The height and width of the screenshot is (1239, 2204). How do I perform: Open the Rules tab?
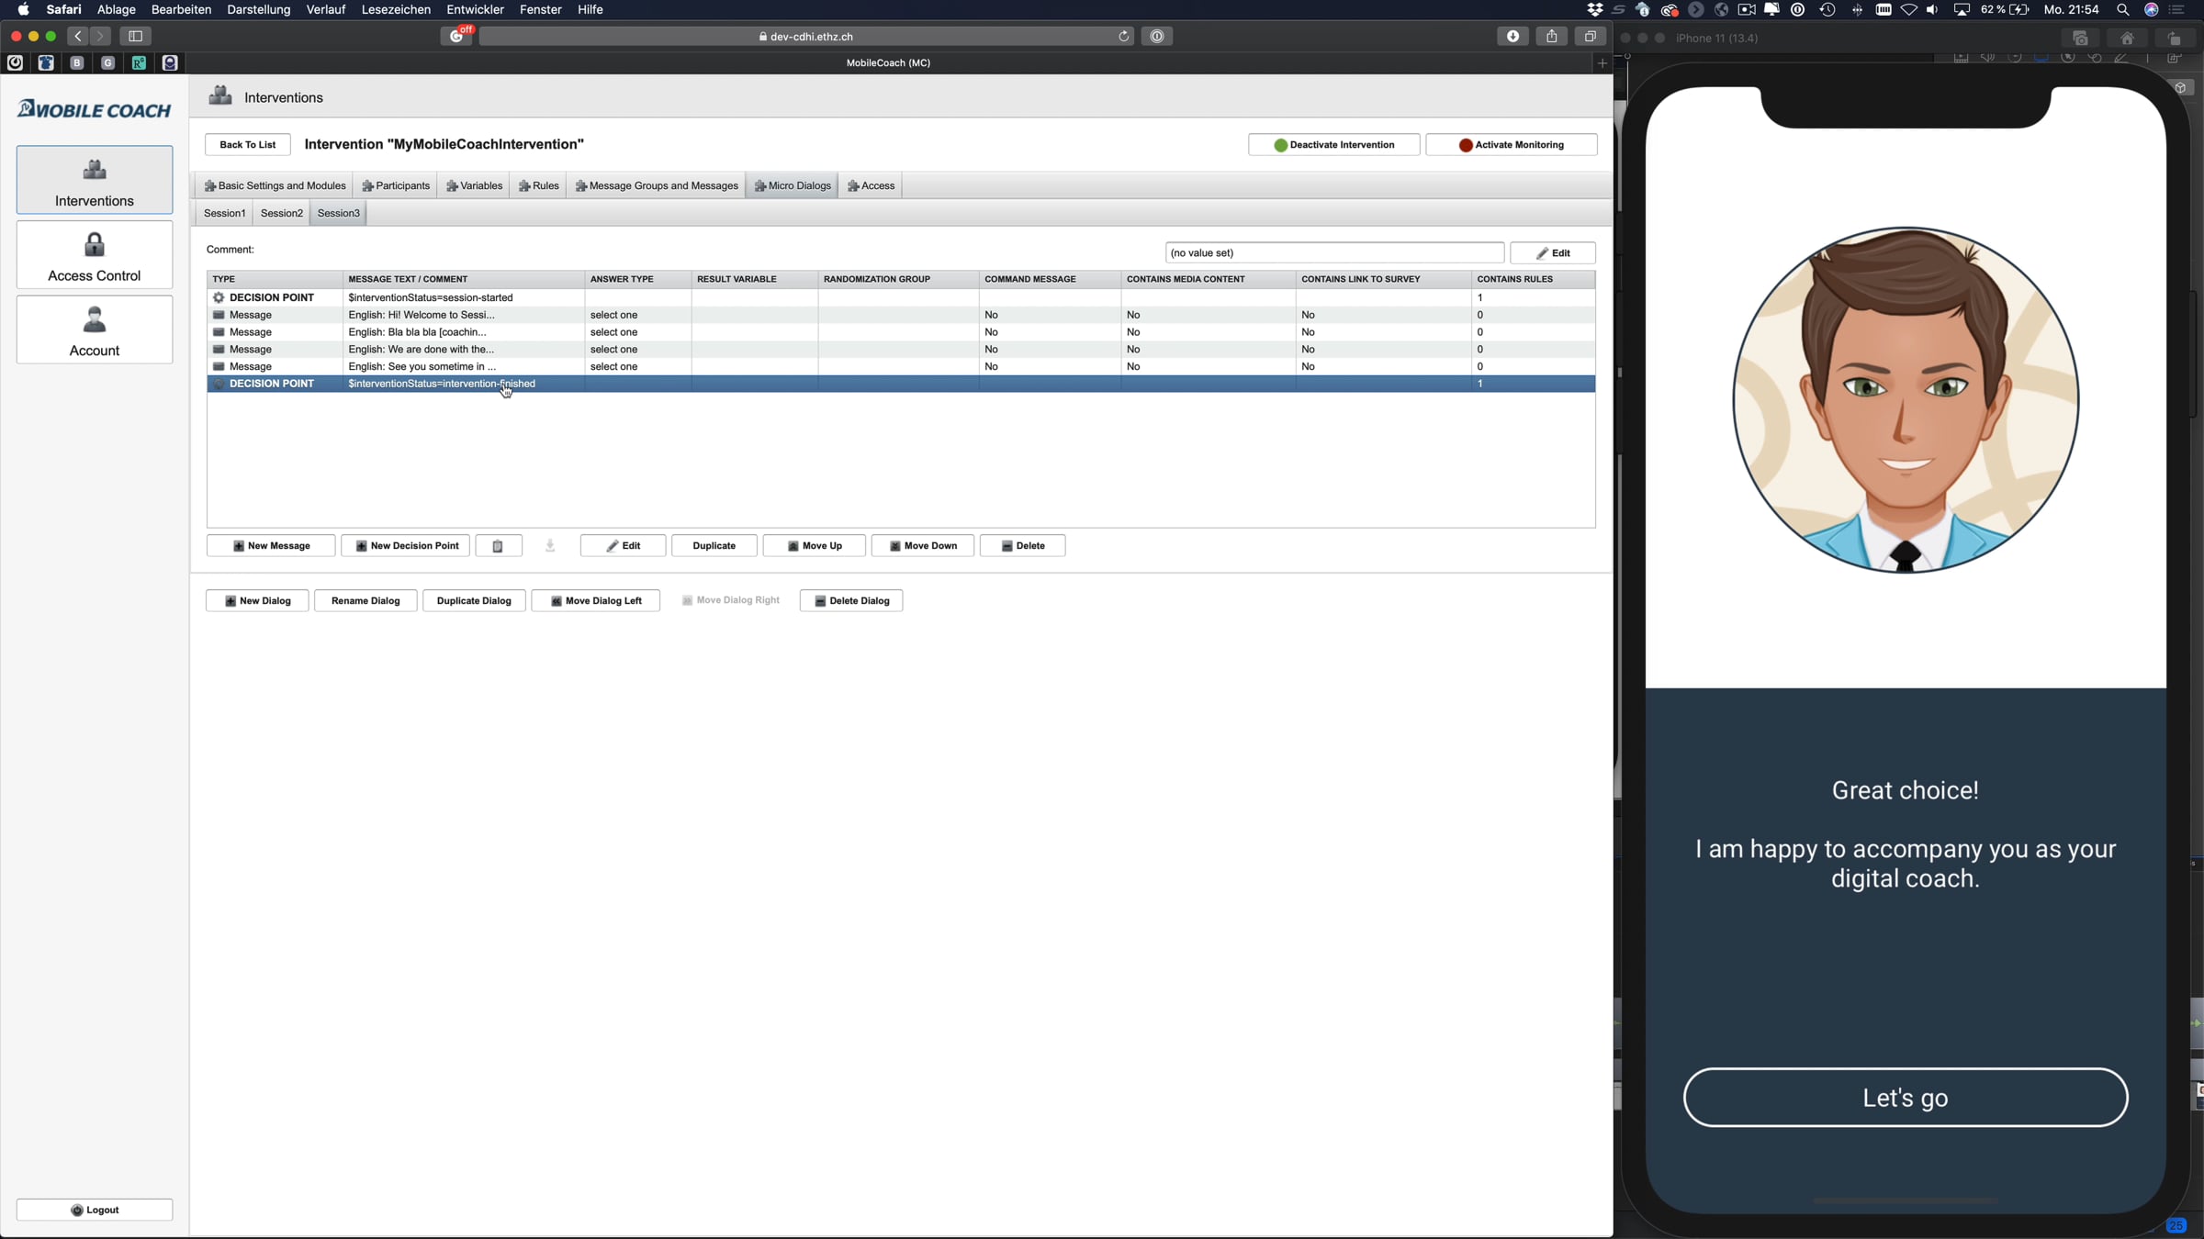click(x=538, y=186)
